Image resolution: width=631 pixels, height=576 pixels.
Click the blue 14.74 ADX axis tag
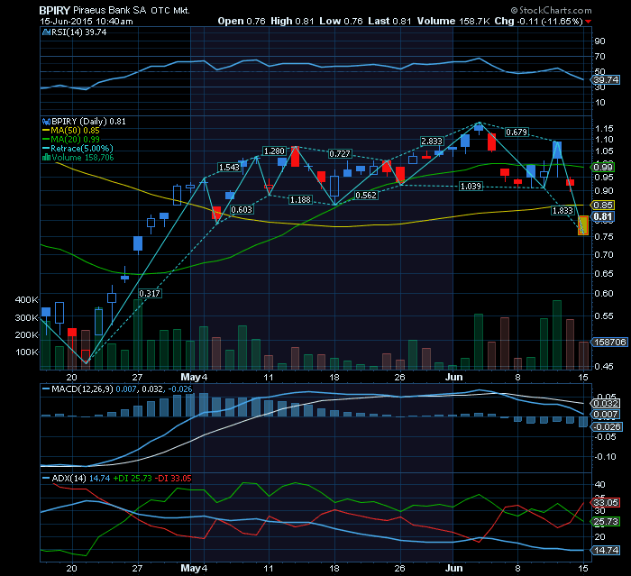point(605,550)
